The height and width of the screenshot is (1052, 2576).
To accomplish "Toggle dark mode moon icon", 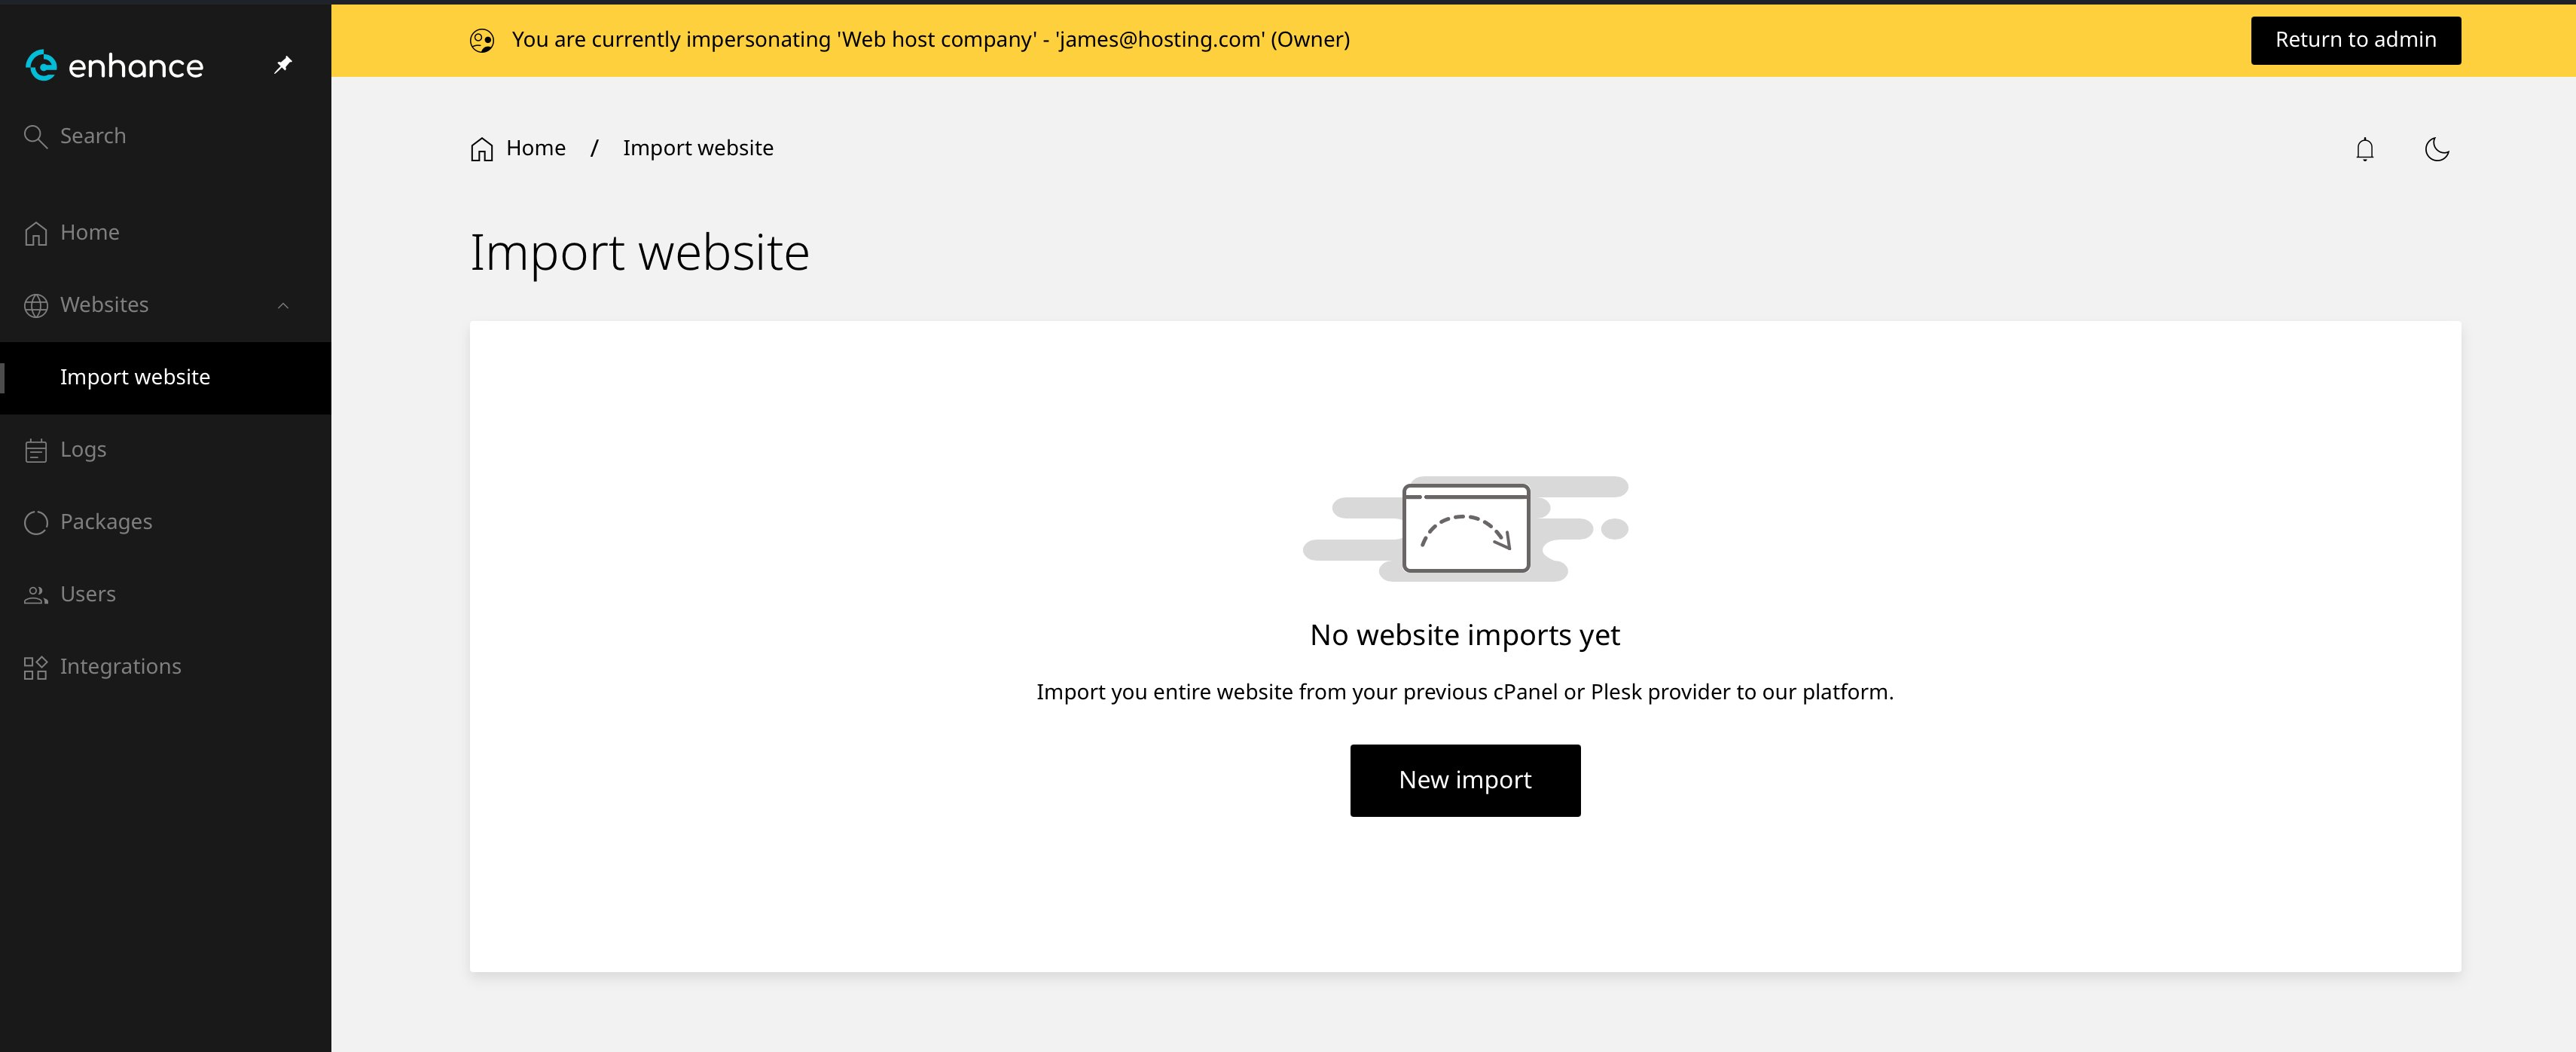I will click(x=2436, y=149).
